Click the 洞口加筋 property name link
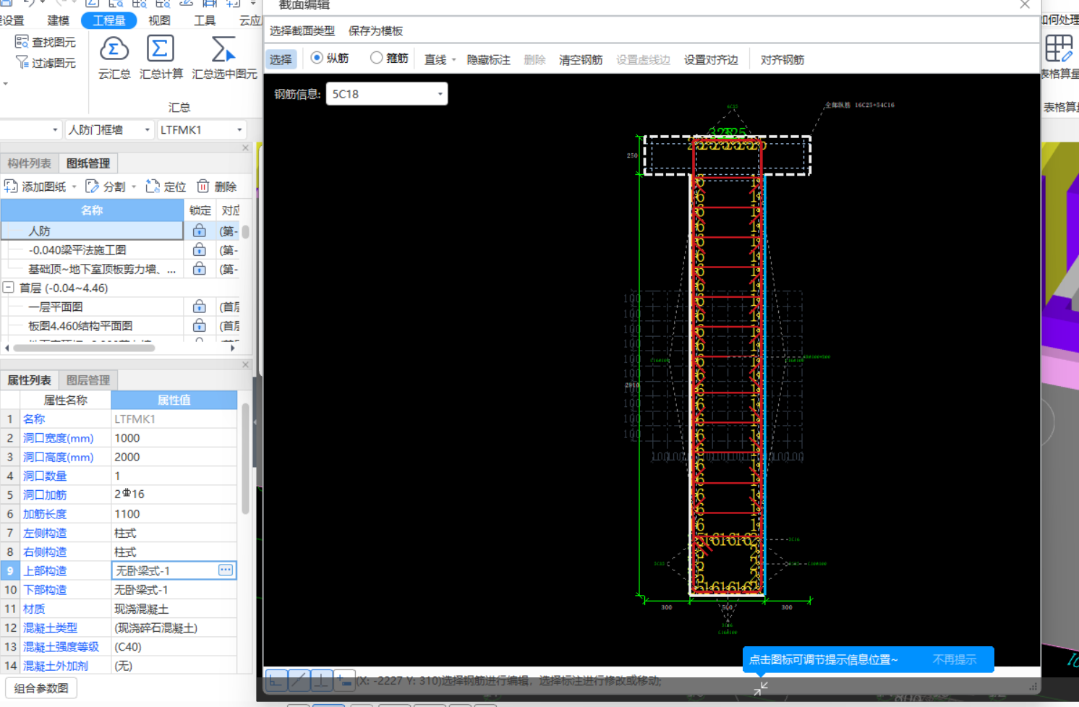Screen dimensions: 1079x707 click(x=45, y=495)
